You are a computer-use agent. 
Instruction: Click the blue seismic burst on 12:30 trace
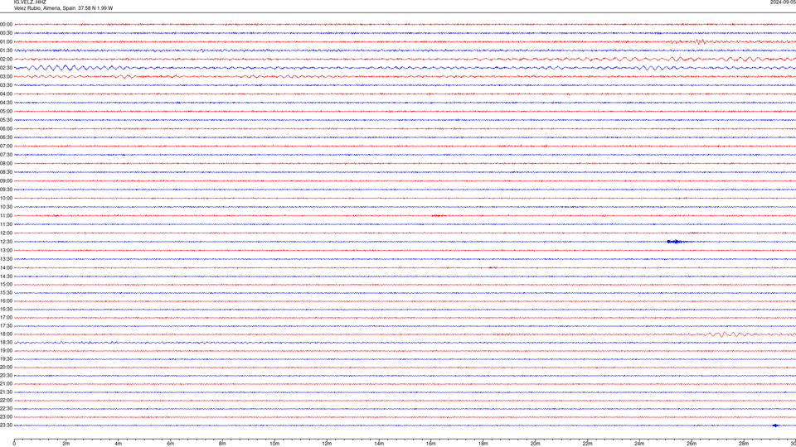click(x=677, y=241)
